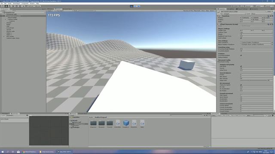Open the Layer dropdown in Inspector

click(x=262, y=14)
